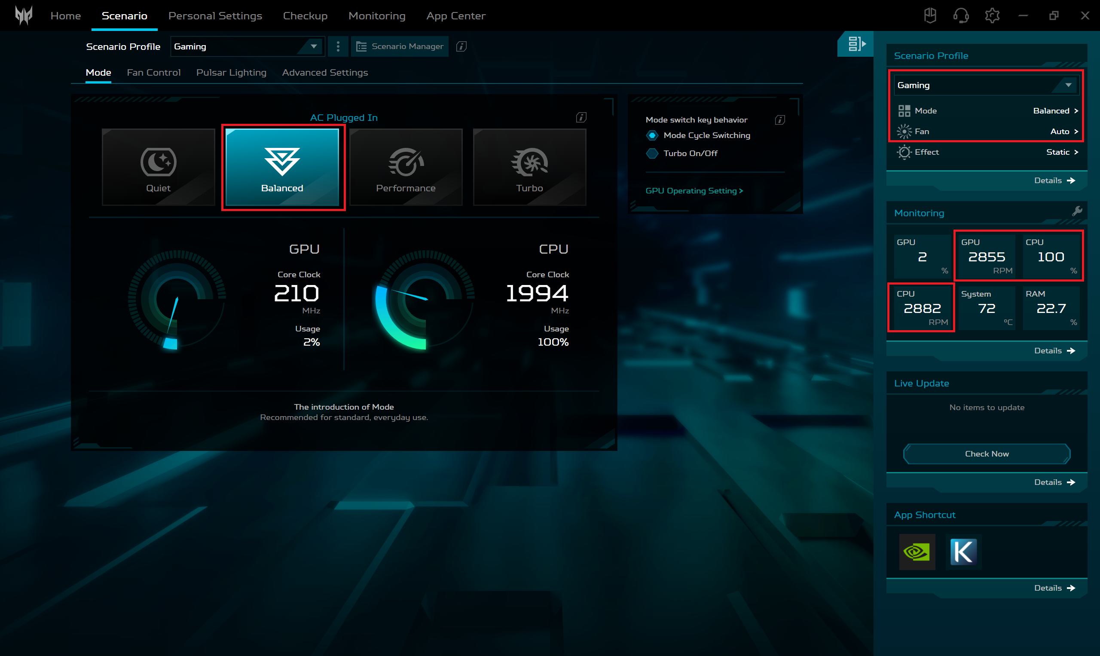Select Turbo On/Off switch key behavior
The image size is (1100, 656).
[x=653, y=153]
